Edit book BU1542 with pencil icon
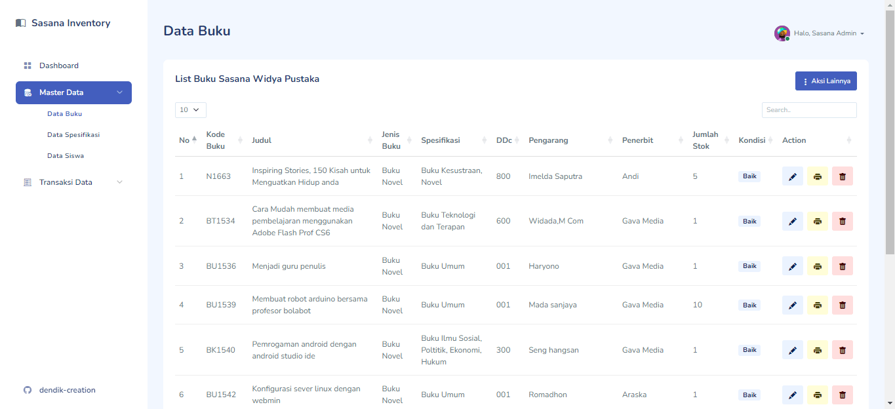Screen dimensions: 895x409 pyautogui.click(x=793, y=395)
